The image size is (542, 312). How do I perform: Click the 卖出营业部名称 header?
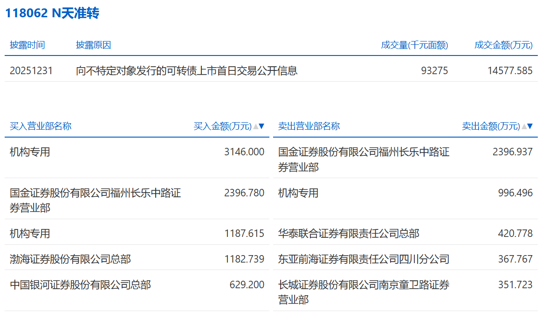(309, 126)
